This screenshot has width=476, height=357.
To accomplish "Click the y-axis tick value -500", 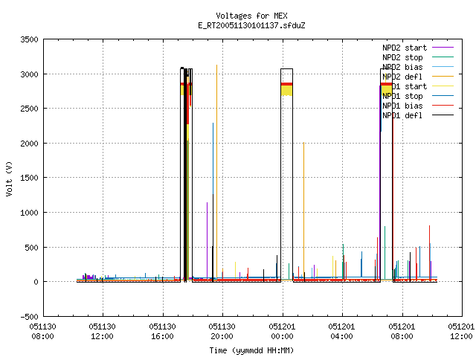I will (30, 317).
